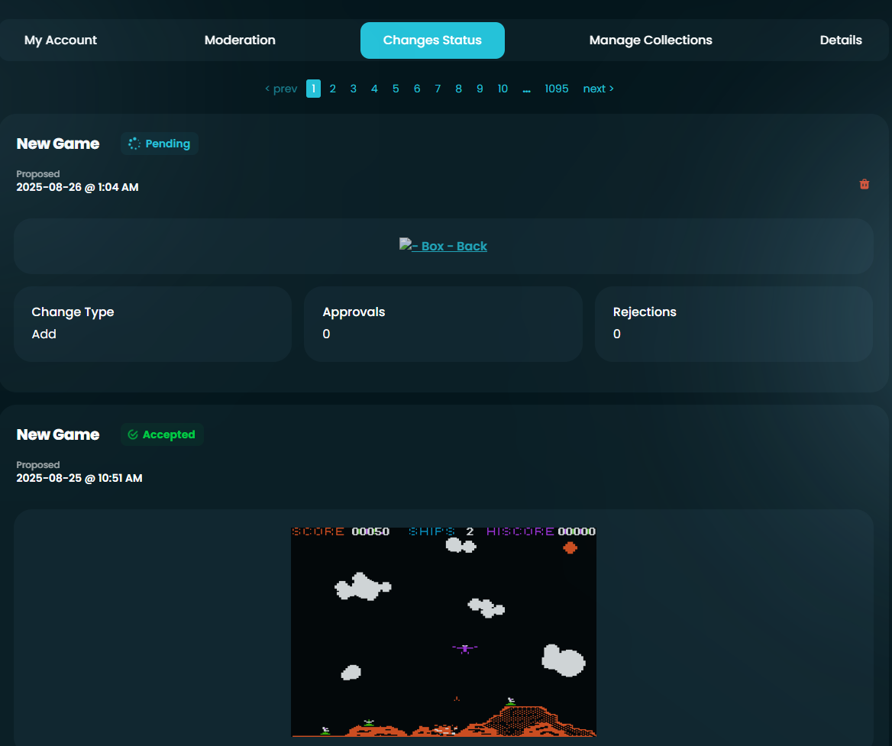Screen dimensions: 892x746
Task: Jump to page 6
Action: tap(417, 89)
